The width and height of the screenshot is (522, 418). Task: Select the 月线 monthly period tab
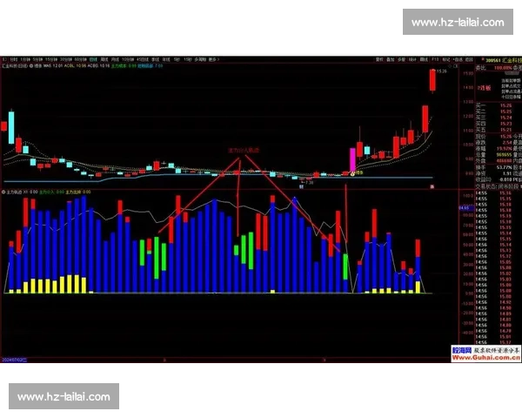click(x=117, y=58)
